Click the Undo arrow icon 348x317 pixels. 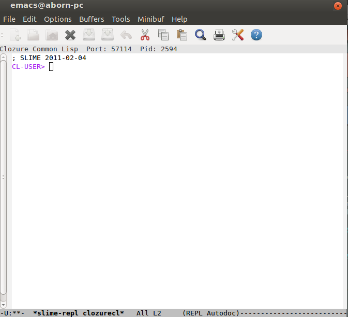click(x=126, y=35)
